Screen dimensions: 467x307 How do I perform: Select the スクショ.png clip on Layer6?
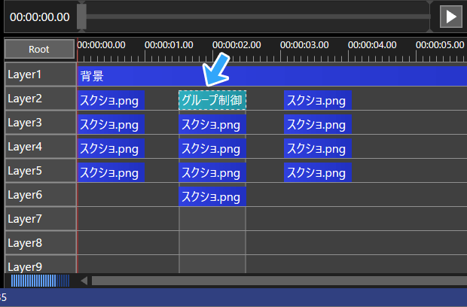click(x=212, y=196)
